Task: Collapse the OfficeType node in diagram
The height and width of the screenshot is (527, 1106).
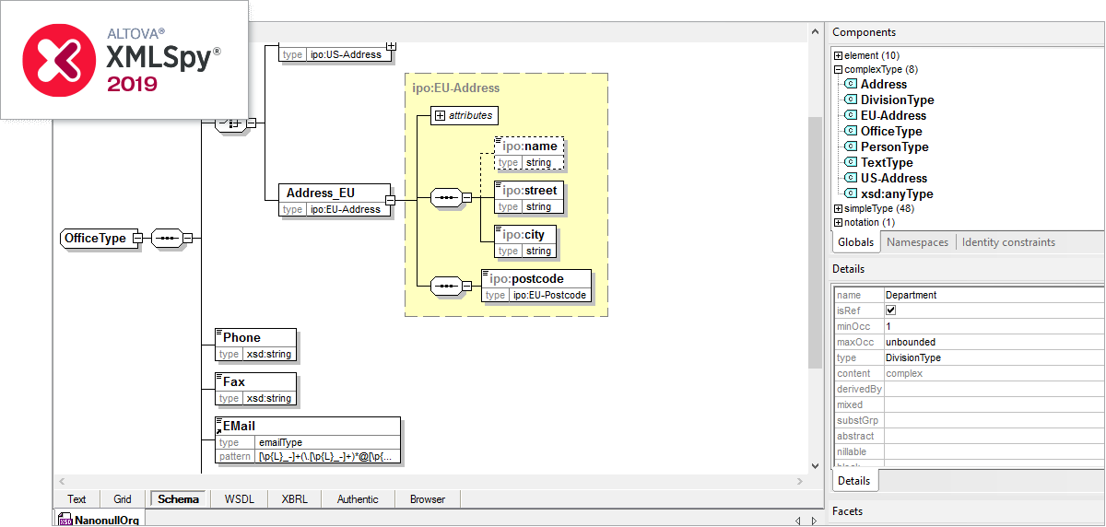Action: (137, 239)
